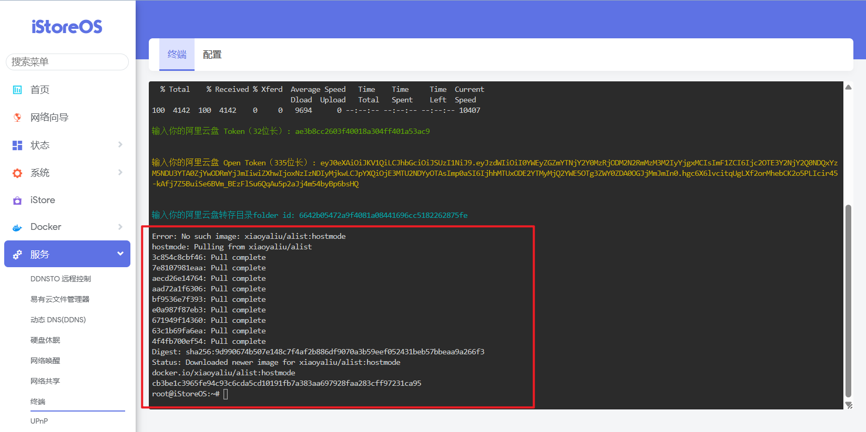Screen dimensions: 866x432
Task: Click 'docker.io/xiaoyaliu/alist:hostmode' line
Action: (223, 373)
